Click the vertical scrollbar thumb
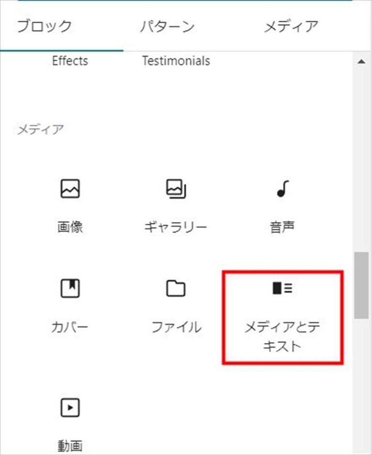The height and width of the screenshot is (455, 372). [x=361, y=285]
